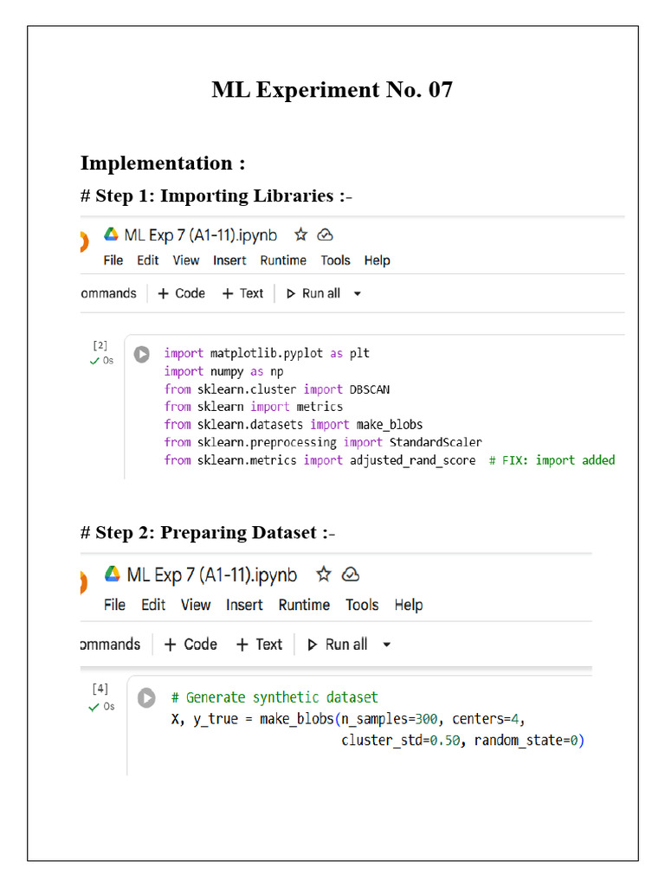Open Insert menu in Step 1 notebook
665x886 pixels.
[229, 260]
